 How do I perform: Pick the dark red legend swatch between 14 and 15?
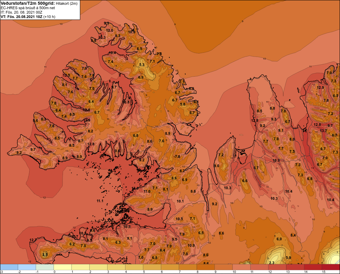click(313, 267)
